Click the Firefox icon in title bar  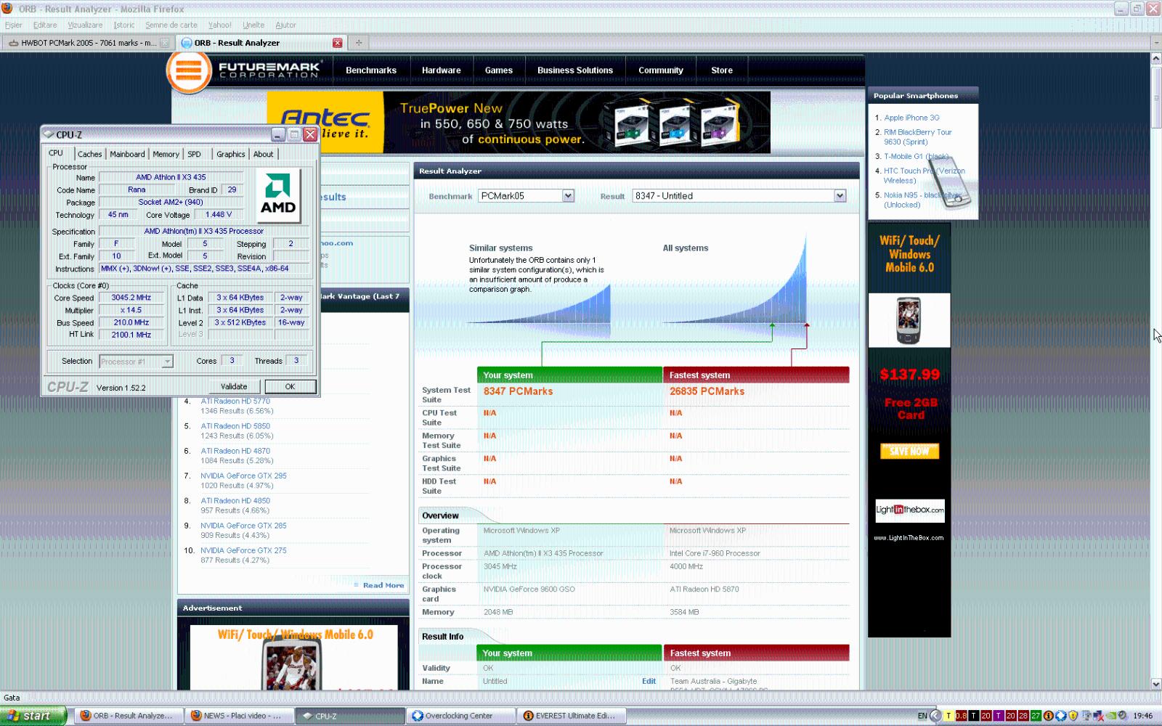pyautogui.click(x=8, y=9)
